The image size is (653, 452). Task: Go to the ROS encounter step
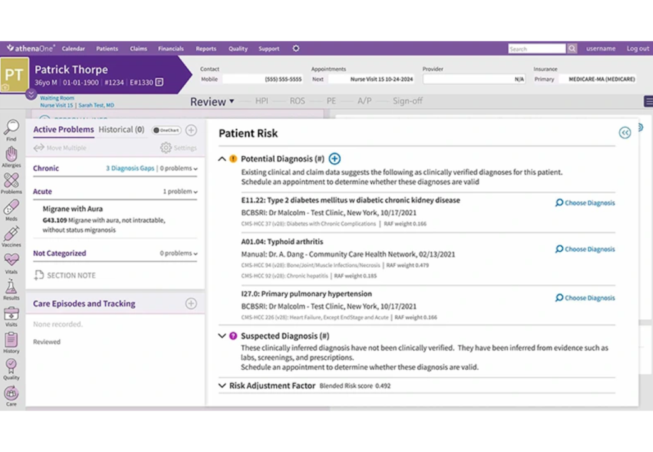[297, 101]
